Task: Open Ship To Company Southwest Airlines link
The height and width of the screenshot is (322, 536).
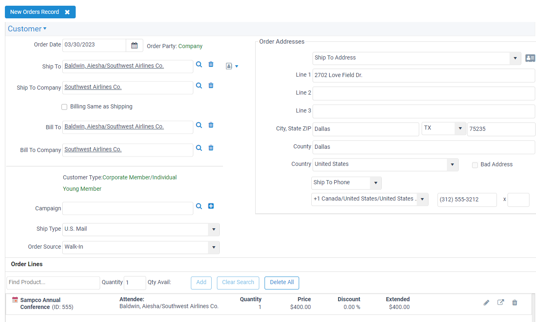Action: (93, 87)
